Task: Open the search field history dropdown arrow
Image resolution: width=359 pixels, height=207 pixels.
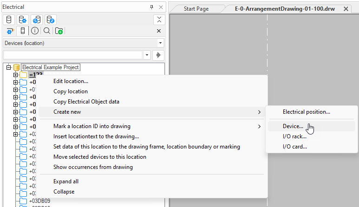Action: coord(147,55)
